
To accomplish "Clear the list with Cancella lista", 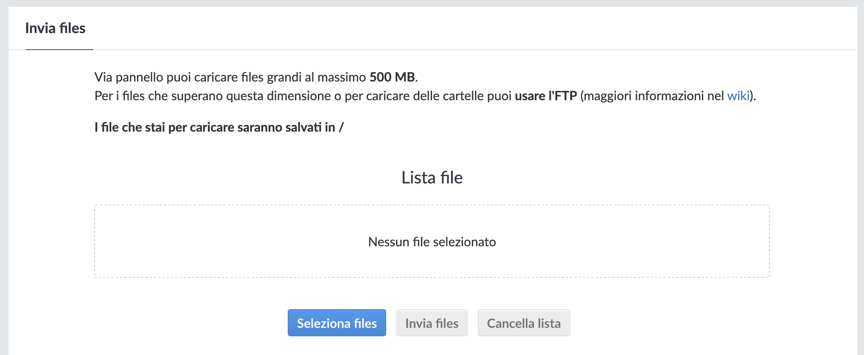I will point(524,323).
